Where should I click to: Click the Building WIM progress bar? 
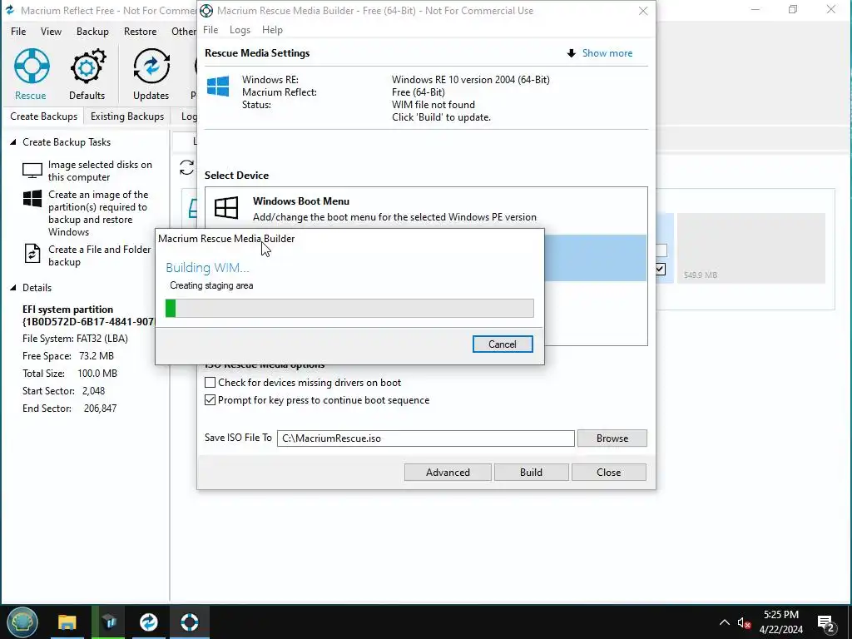tap(349, 308)
